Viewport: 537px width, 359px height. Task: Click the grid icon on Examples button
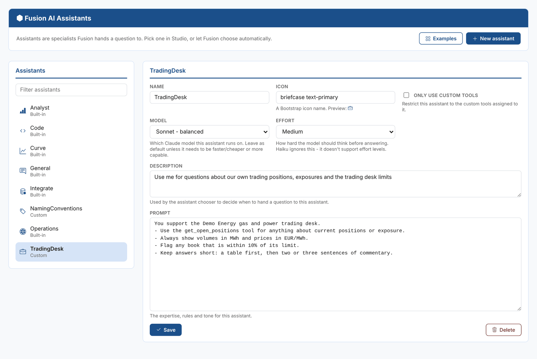point(428,39)
